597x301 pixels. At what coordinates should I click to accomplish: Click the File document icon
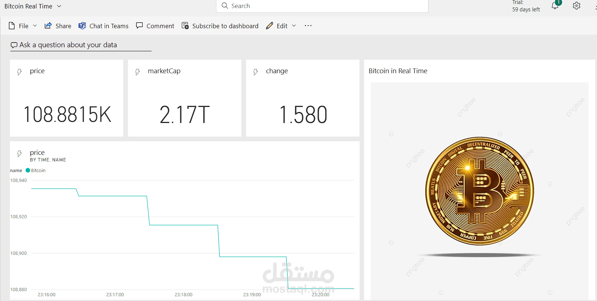point(12,26)
